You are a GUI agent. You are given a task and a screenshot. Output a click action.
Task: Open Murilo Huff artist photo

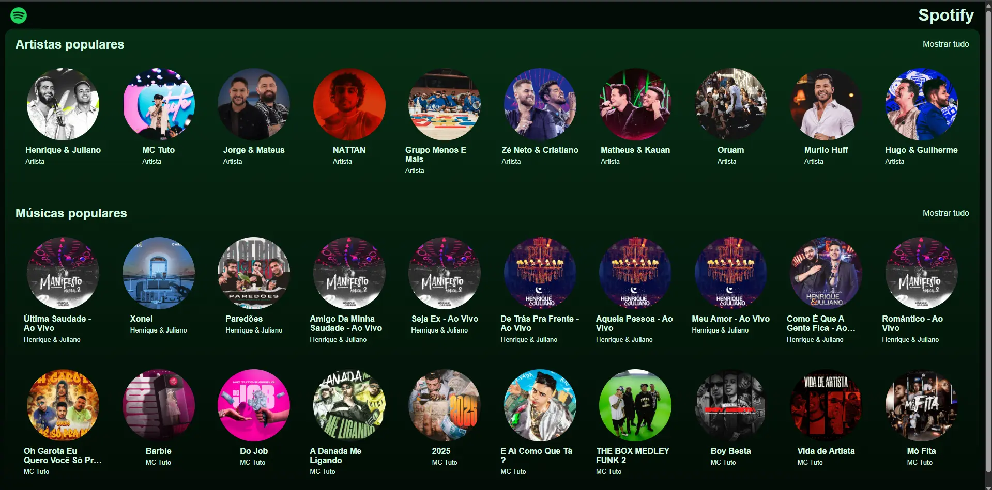point(826,104)
